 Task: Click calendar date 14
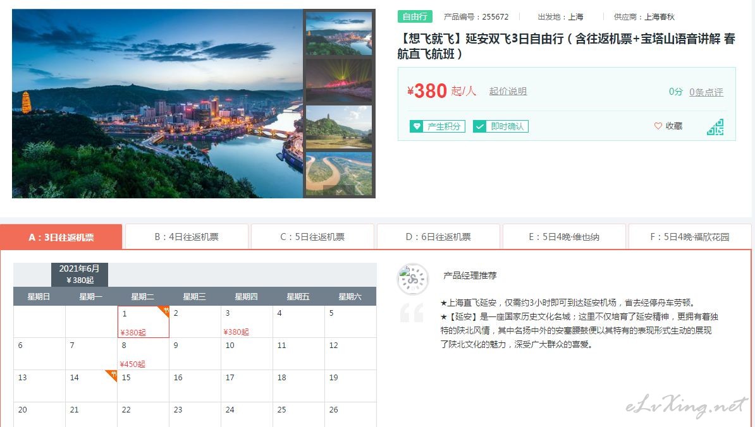click(92, 386)
